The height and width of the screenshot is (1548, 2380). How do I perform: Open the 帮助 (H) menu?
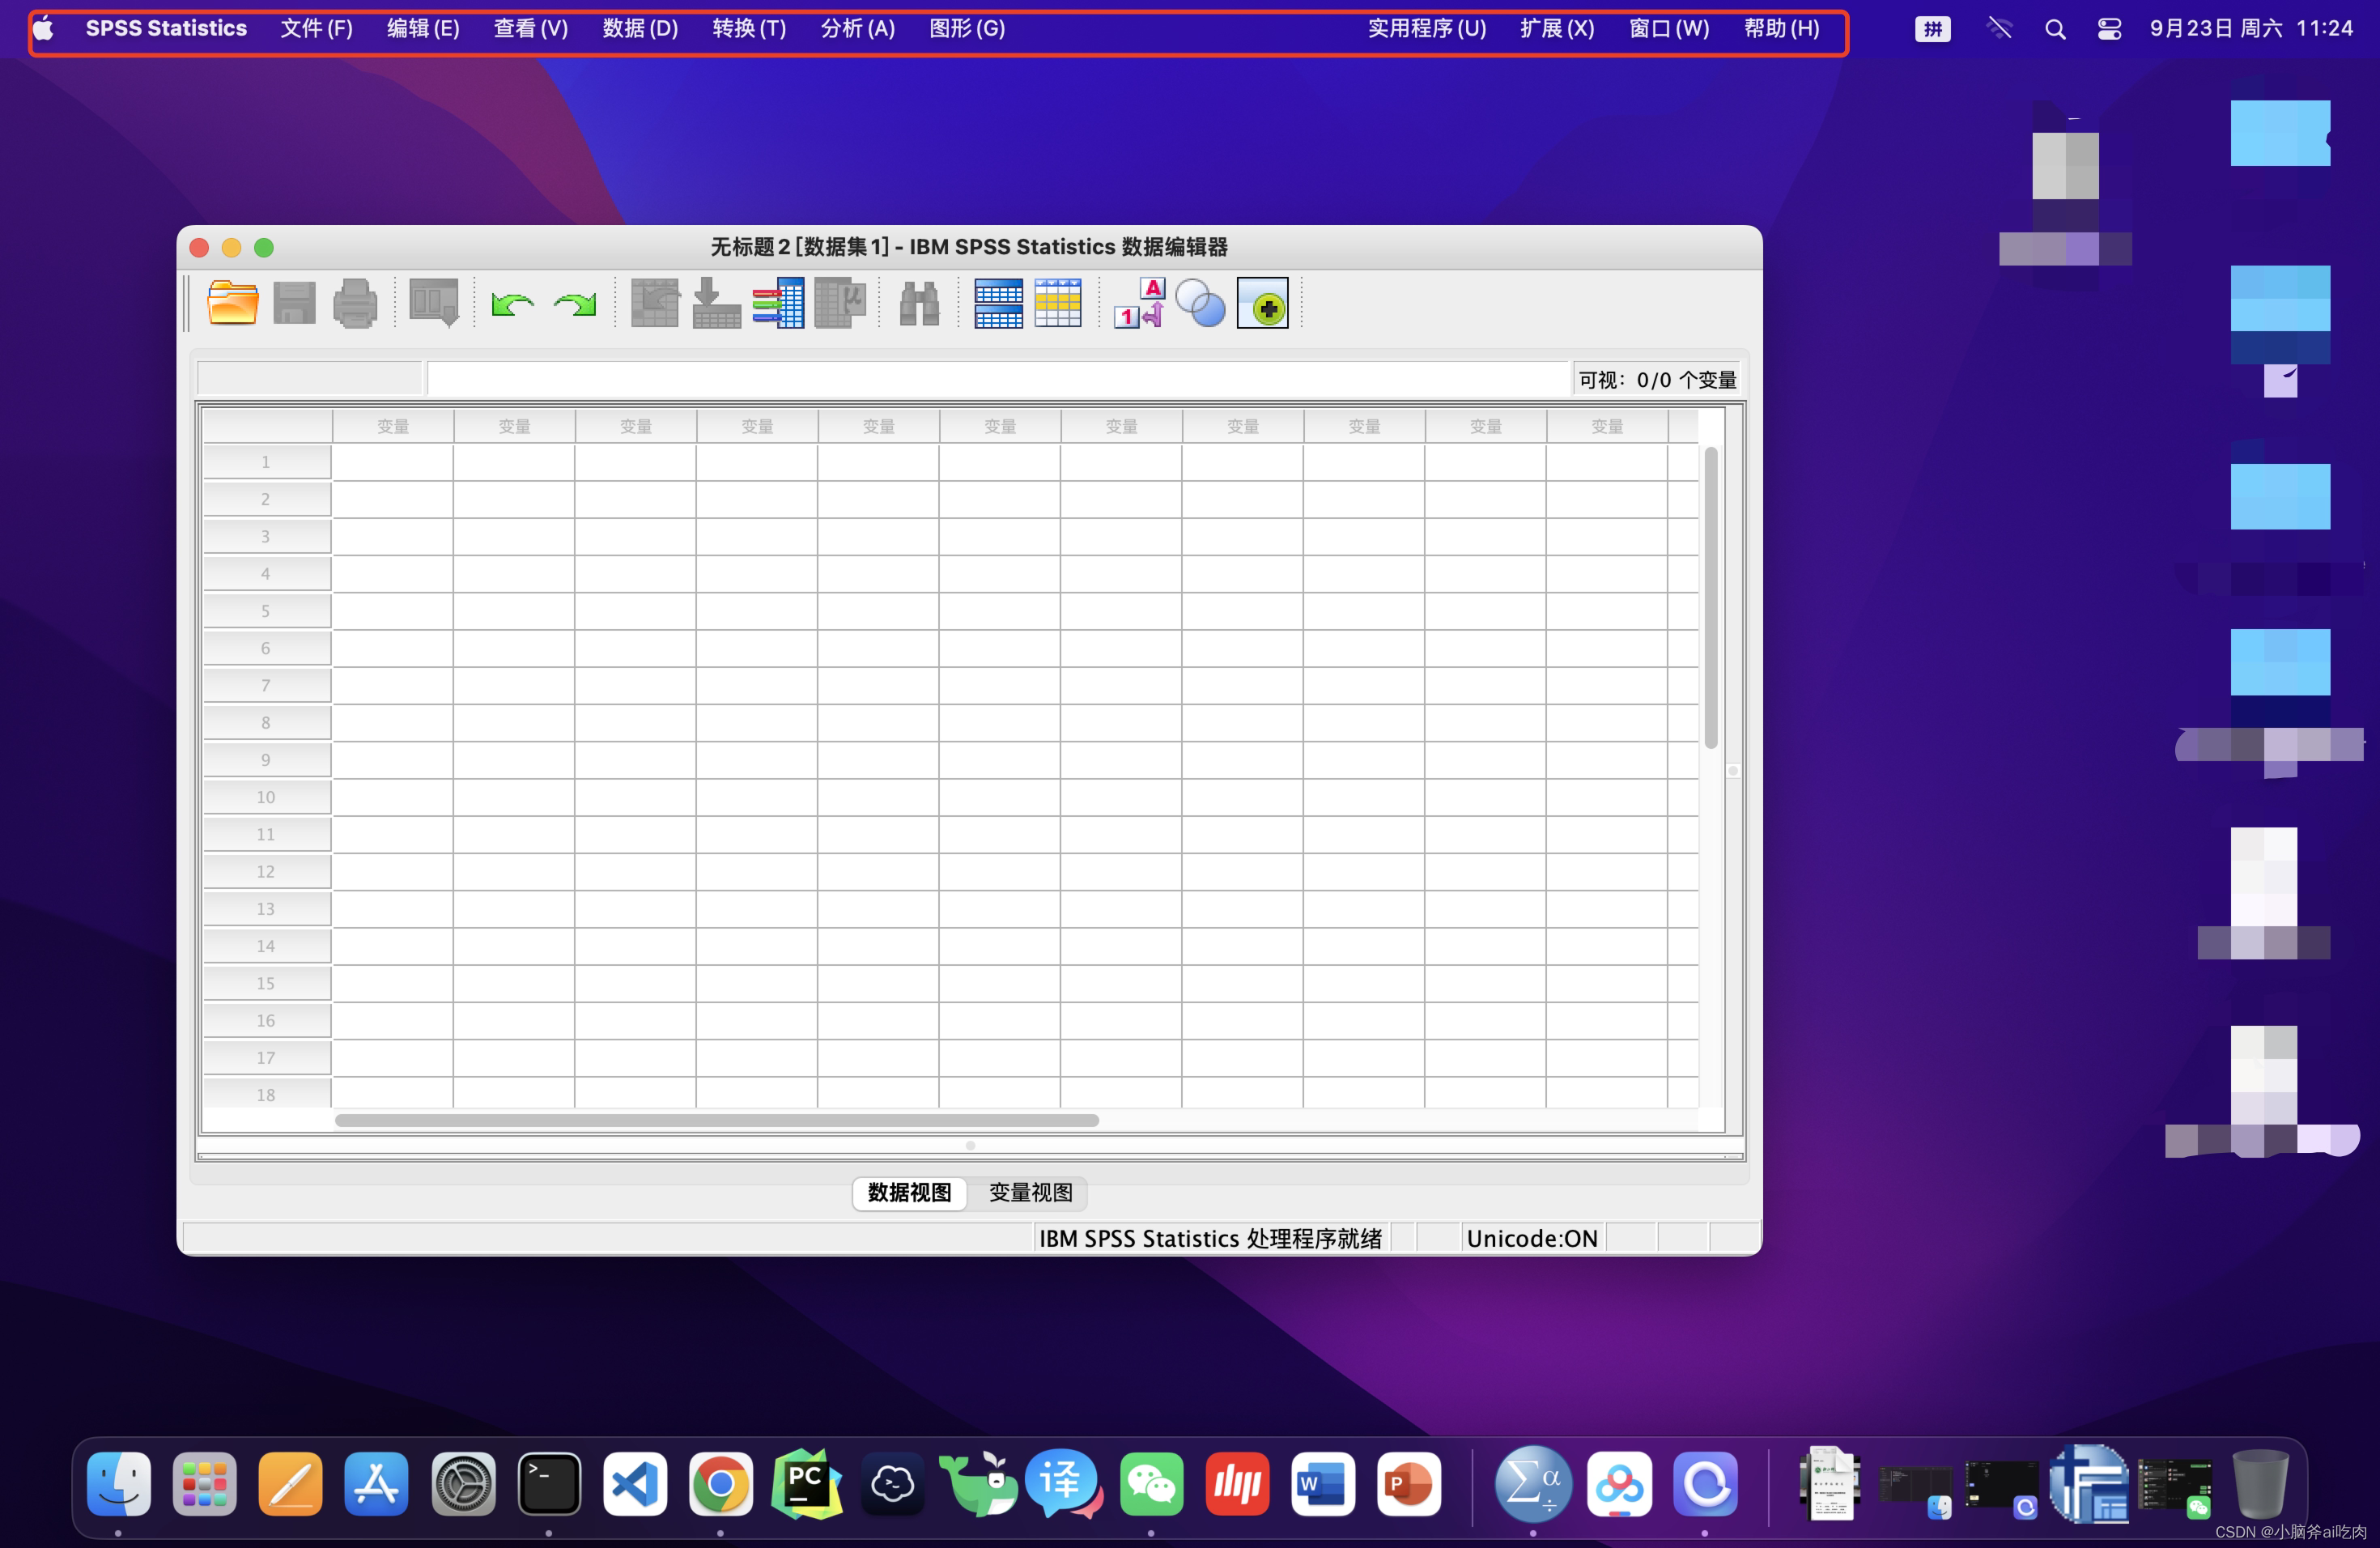1781,28
